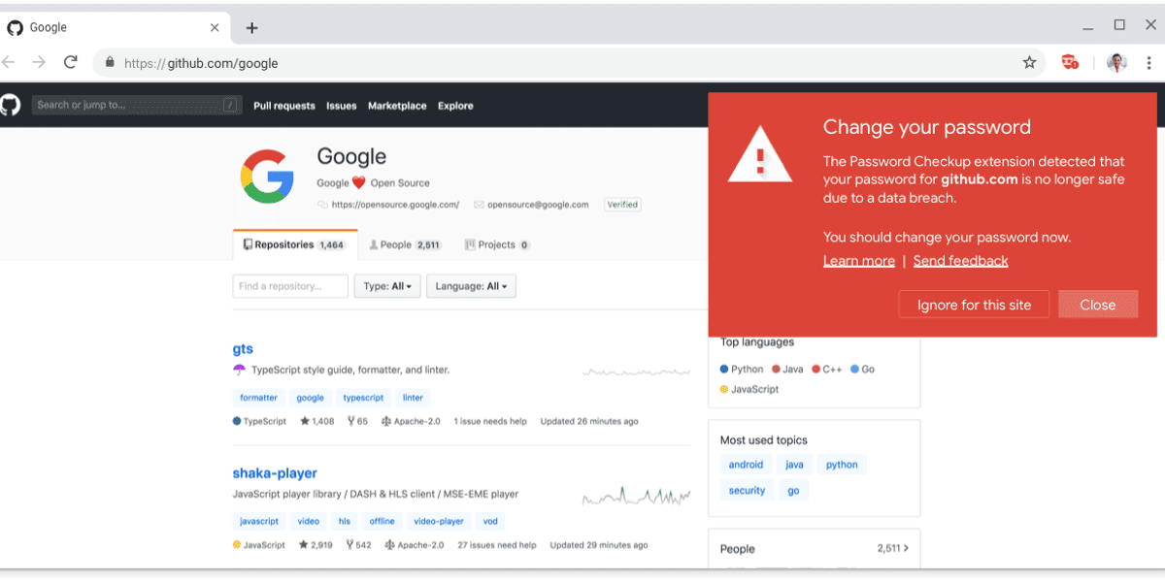Switch to the People tab
This screenshot has height=582, width=1165.
(x=406, y=245)
